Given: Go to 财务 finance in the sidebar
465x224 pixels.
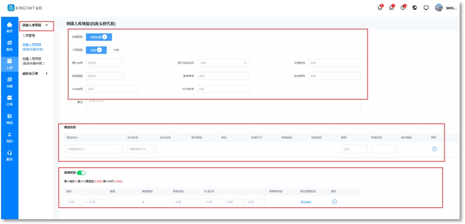Looking at the screenshot, I should [x=9, y=45].
